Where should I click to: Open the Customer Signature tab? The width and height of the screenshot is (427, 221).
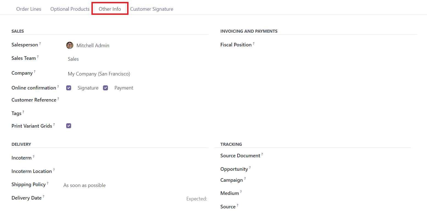(152, 9)
